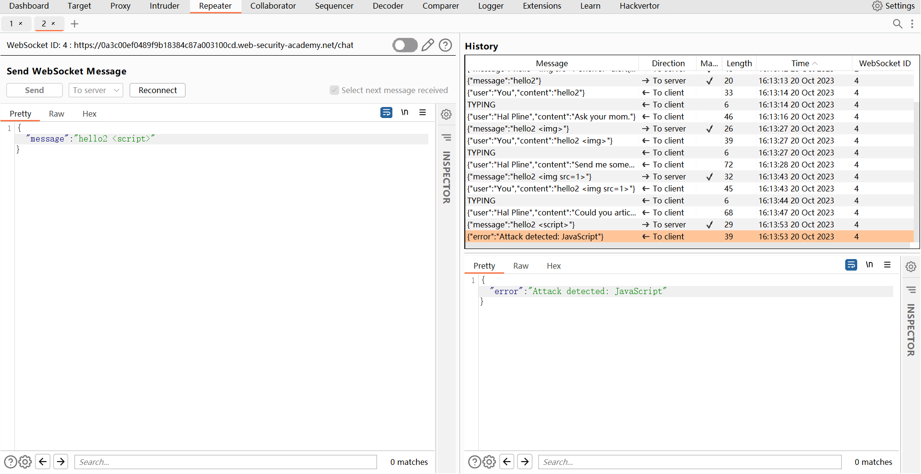Select the 'Attack detected: JavaScript' history row
Screen dimensions: 921x474
[x=552, y=237]
